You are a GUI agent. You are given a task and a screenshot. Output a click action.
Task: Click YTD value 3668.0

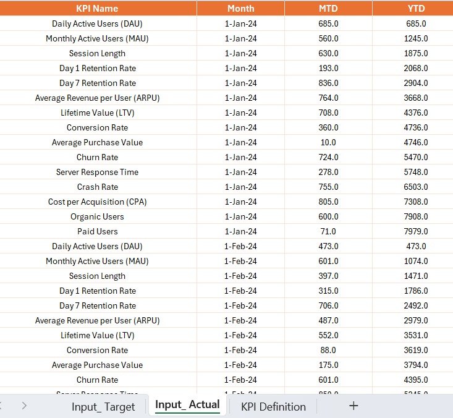[416, 98]
